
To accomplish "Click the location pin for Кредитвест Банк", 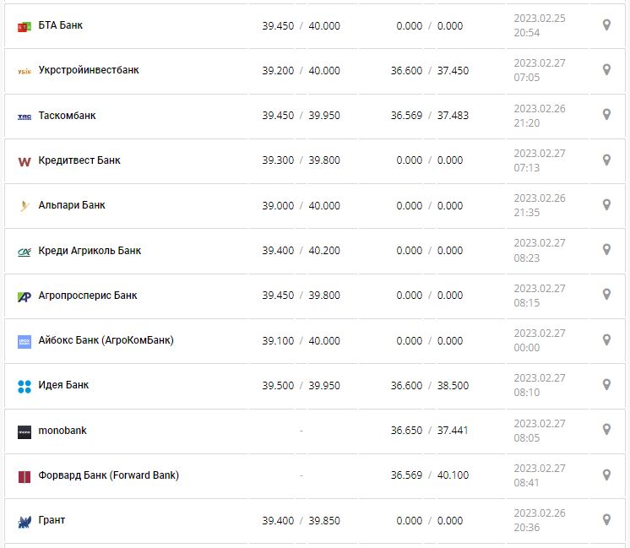I will 606,160.
